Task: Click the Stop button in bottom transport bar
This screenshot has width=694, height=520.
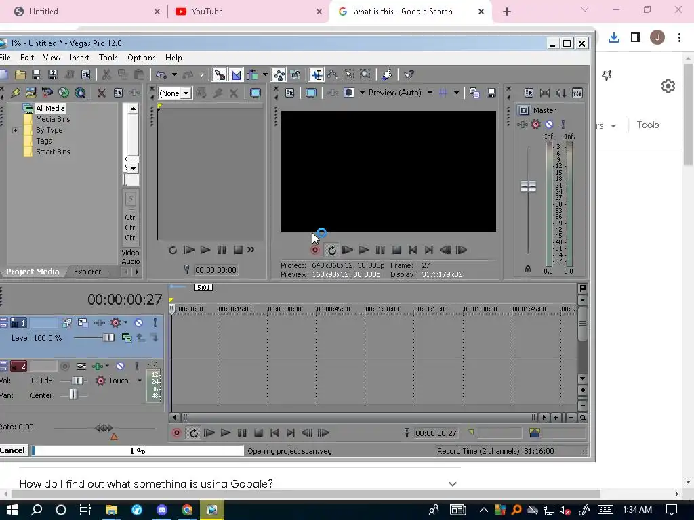Action: click(258, 433)
